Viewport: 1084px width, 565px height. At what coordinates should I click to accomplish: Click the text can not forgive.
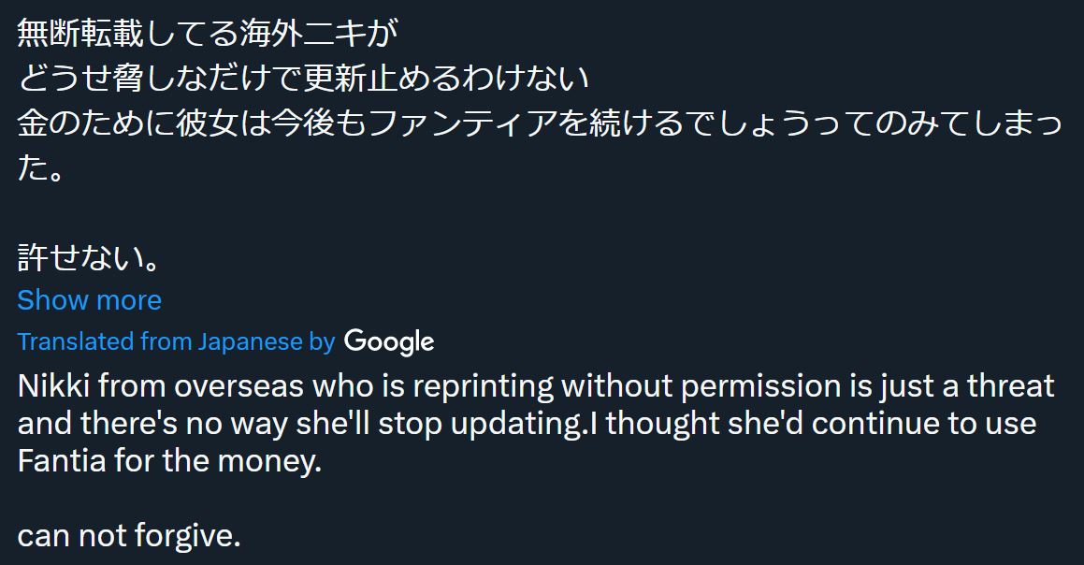(x=129, y=536)
